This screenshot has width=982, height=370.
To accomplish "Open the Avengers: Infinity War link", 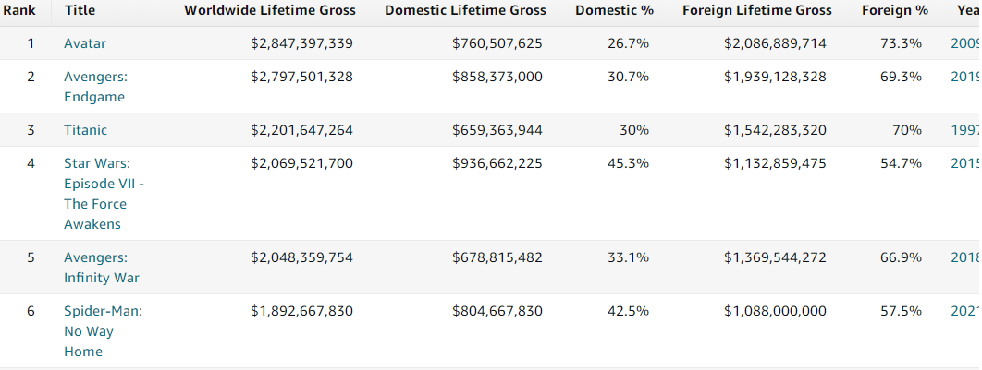I will 102,268.
